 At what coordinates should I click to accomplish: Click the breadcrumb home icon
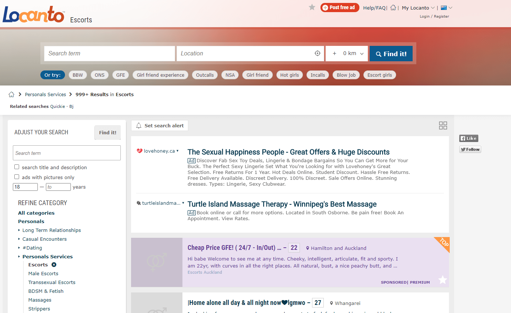click(11, 95)
